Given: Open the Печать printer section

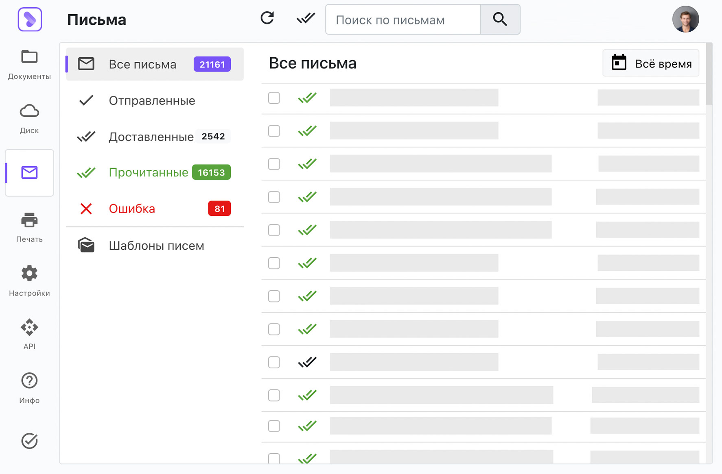Looking at the screenshot, I should (x=29, y=228).
